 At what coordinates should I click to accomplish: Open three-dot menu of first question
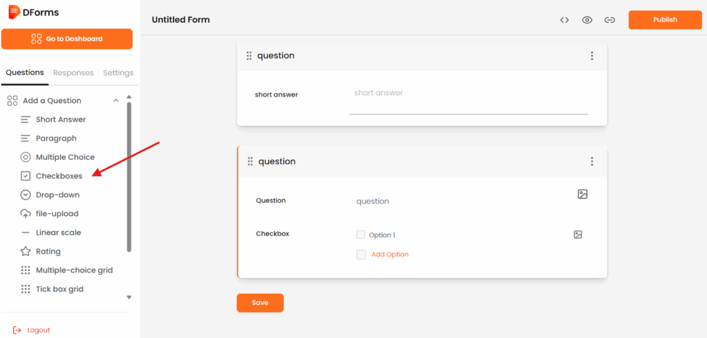592,56
